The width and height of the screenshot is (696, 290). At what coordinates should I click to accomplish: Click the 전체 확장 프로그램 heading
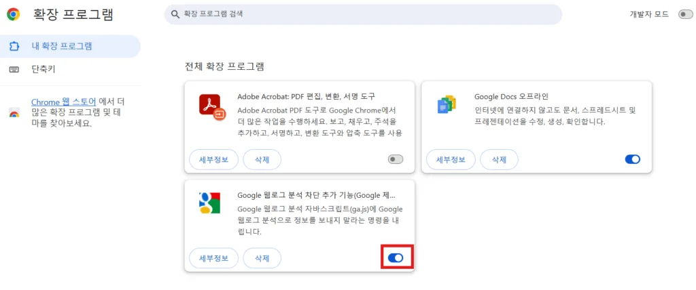pos(224,67)
